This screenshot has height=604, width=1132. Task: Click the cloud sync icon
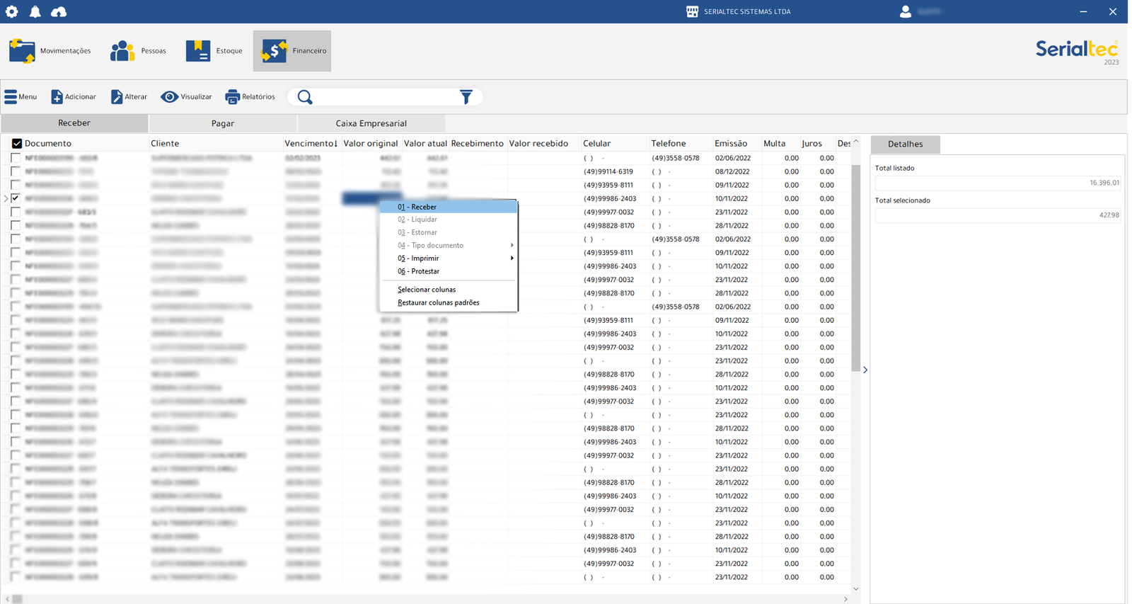[59, 11]
